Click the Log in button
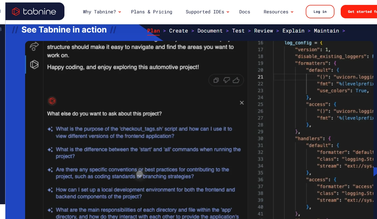The width and height of the screenshot is (377, 219). click(x=320, y=12)
